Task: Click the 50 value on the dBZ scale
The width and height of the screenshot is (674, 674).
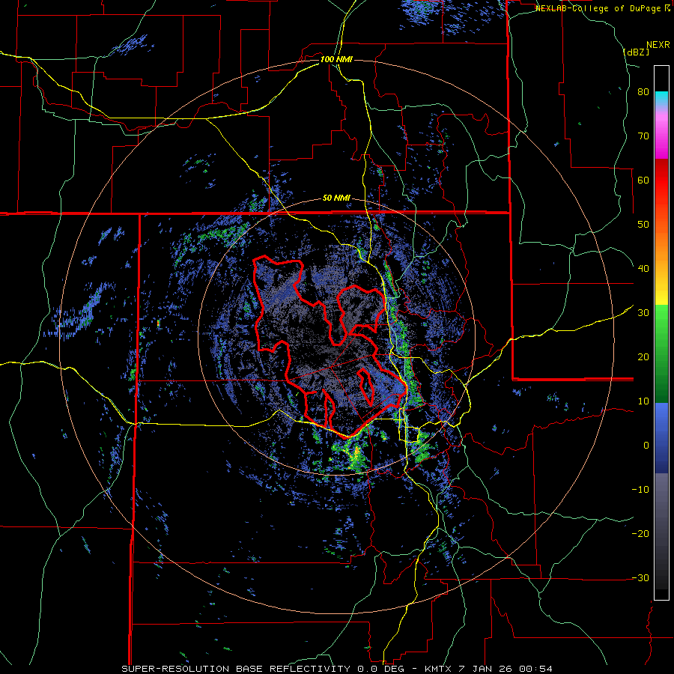Action: click(x=643, y=225)
